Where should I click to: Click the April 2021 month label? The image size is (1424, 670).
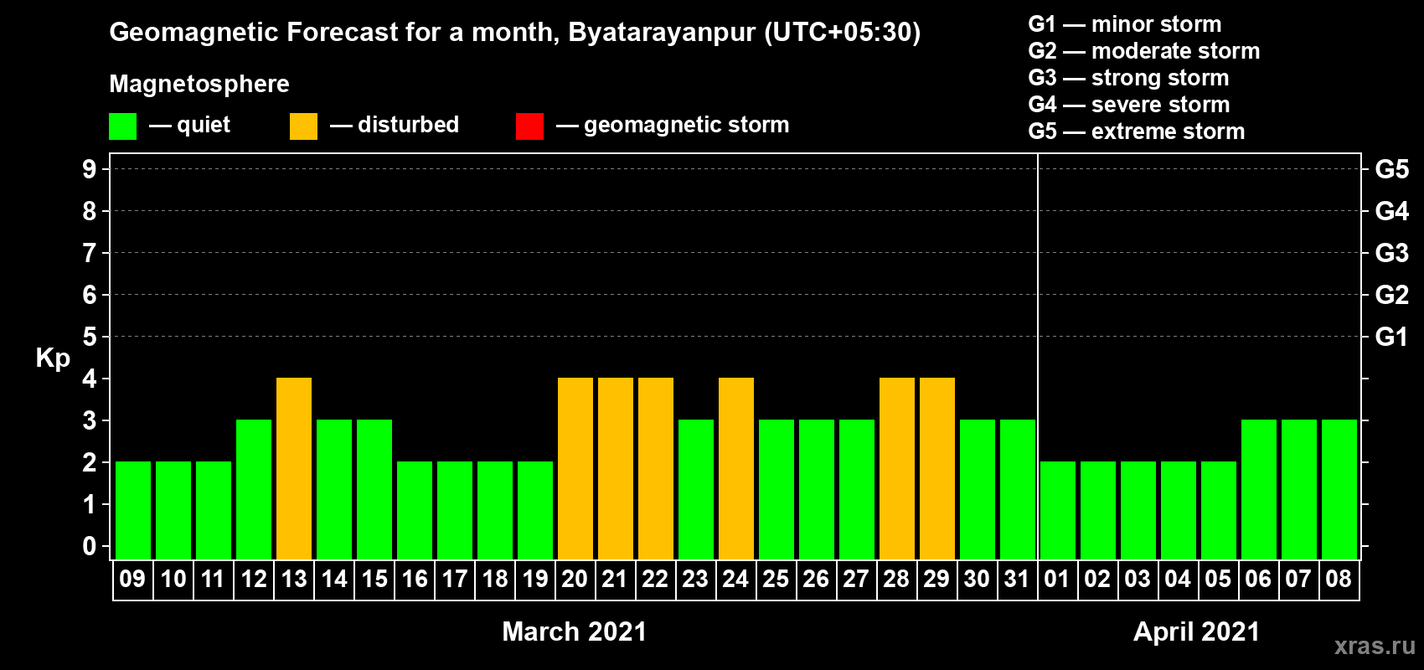pyautogui.click(x=1197, y=631)
